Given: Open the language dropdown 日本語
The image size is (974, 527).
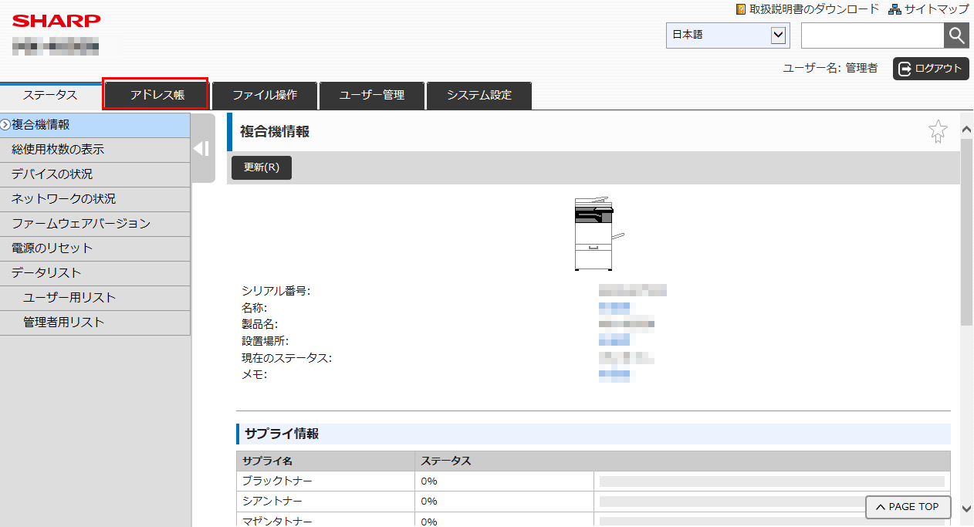Looking at the screenshot, I should pos(727,35).
